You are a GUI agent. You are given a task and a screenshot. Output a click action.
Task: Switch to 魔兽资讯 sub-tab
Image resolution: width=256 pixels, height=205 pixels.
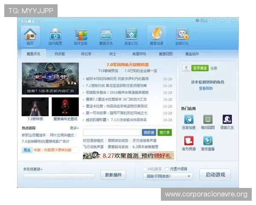[x=33, y=54]
